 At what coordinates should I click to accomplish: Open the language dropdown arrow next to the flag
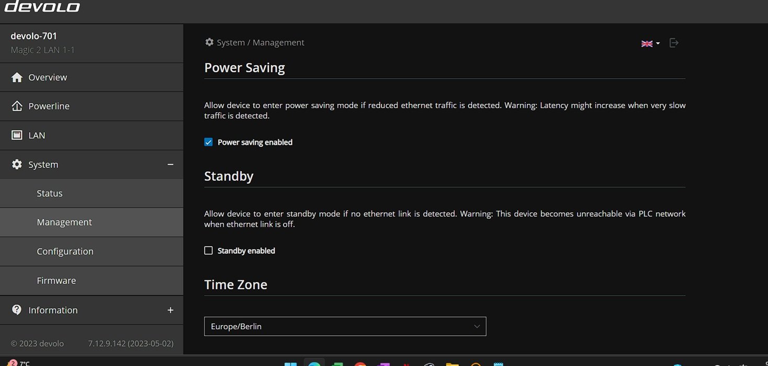coord(658,43)
